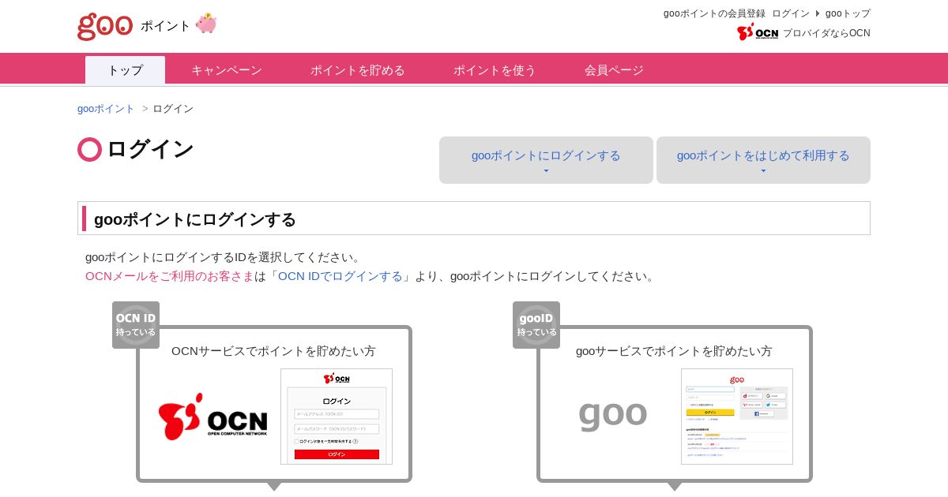The height and width of the screenshot is (497, 948).
Task: Click the OCNメールをご利用のお客さま text
Action: tap(170, 276)
